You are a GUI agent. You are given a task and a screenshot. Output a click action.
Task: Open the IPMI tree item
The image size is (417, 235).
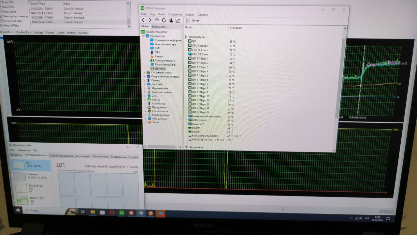coord(155,52)
